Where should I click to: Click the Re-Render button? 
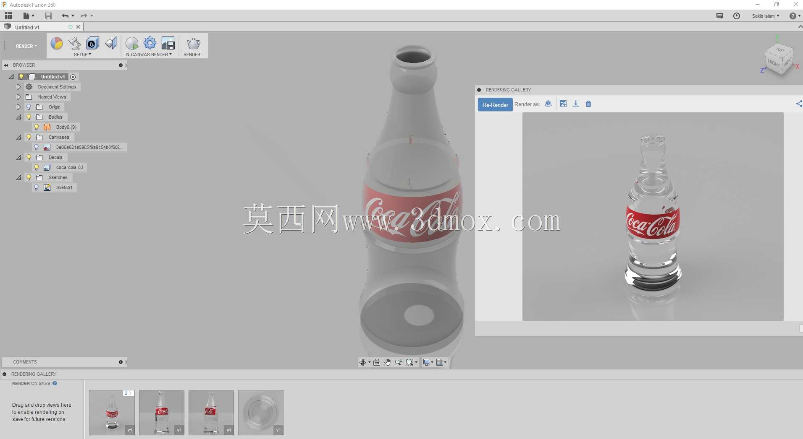click(495, 105)
